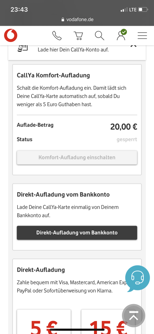The height and width of the screenshot is (334, 154).
Task: Launch the headset support chat bubble
Action: point(138,278)
